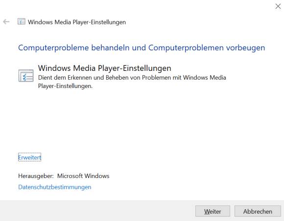The width and height of the screenshot is (284, 221).
Task: Click the description's second line Player-Einstellungen.
Action: click(x=65, y=86)
